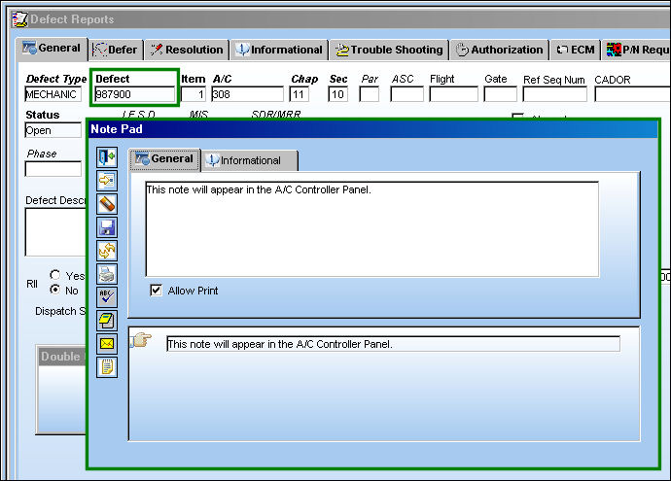The image size is (671, 481).
Task: Run spell check with the ABC checkmark icon
Action: pos(107,297)
